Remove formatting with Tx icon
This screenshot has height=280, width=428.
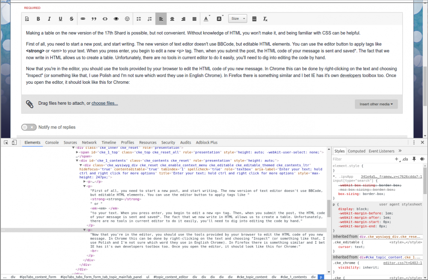(265, 19)
